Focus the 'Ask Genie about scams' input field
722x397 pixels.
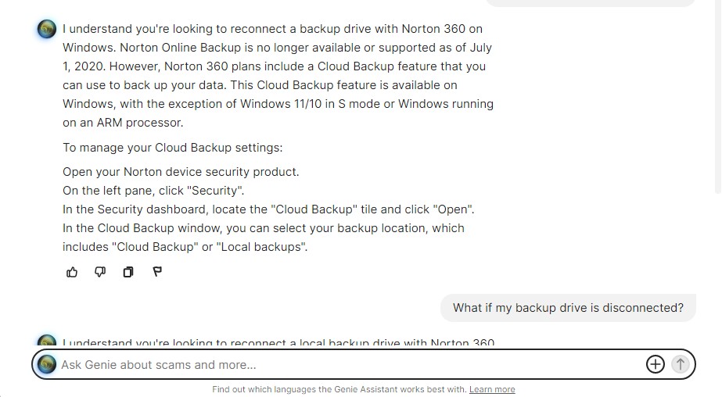click(344, 364)
